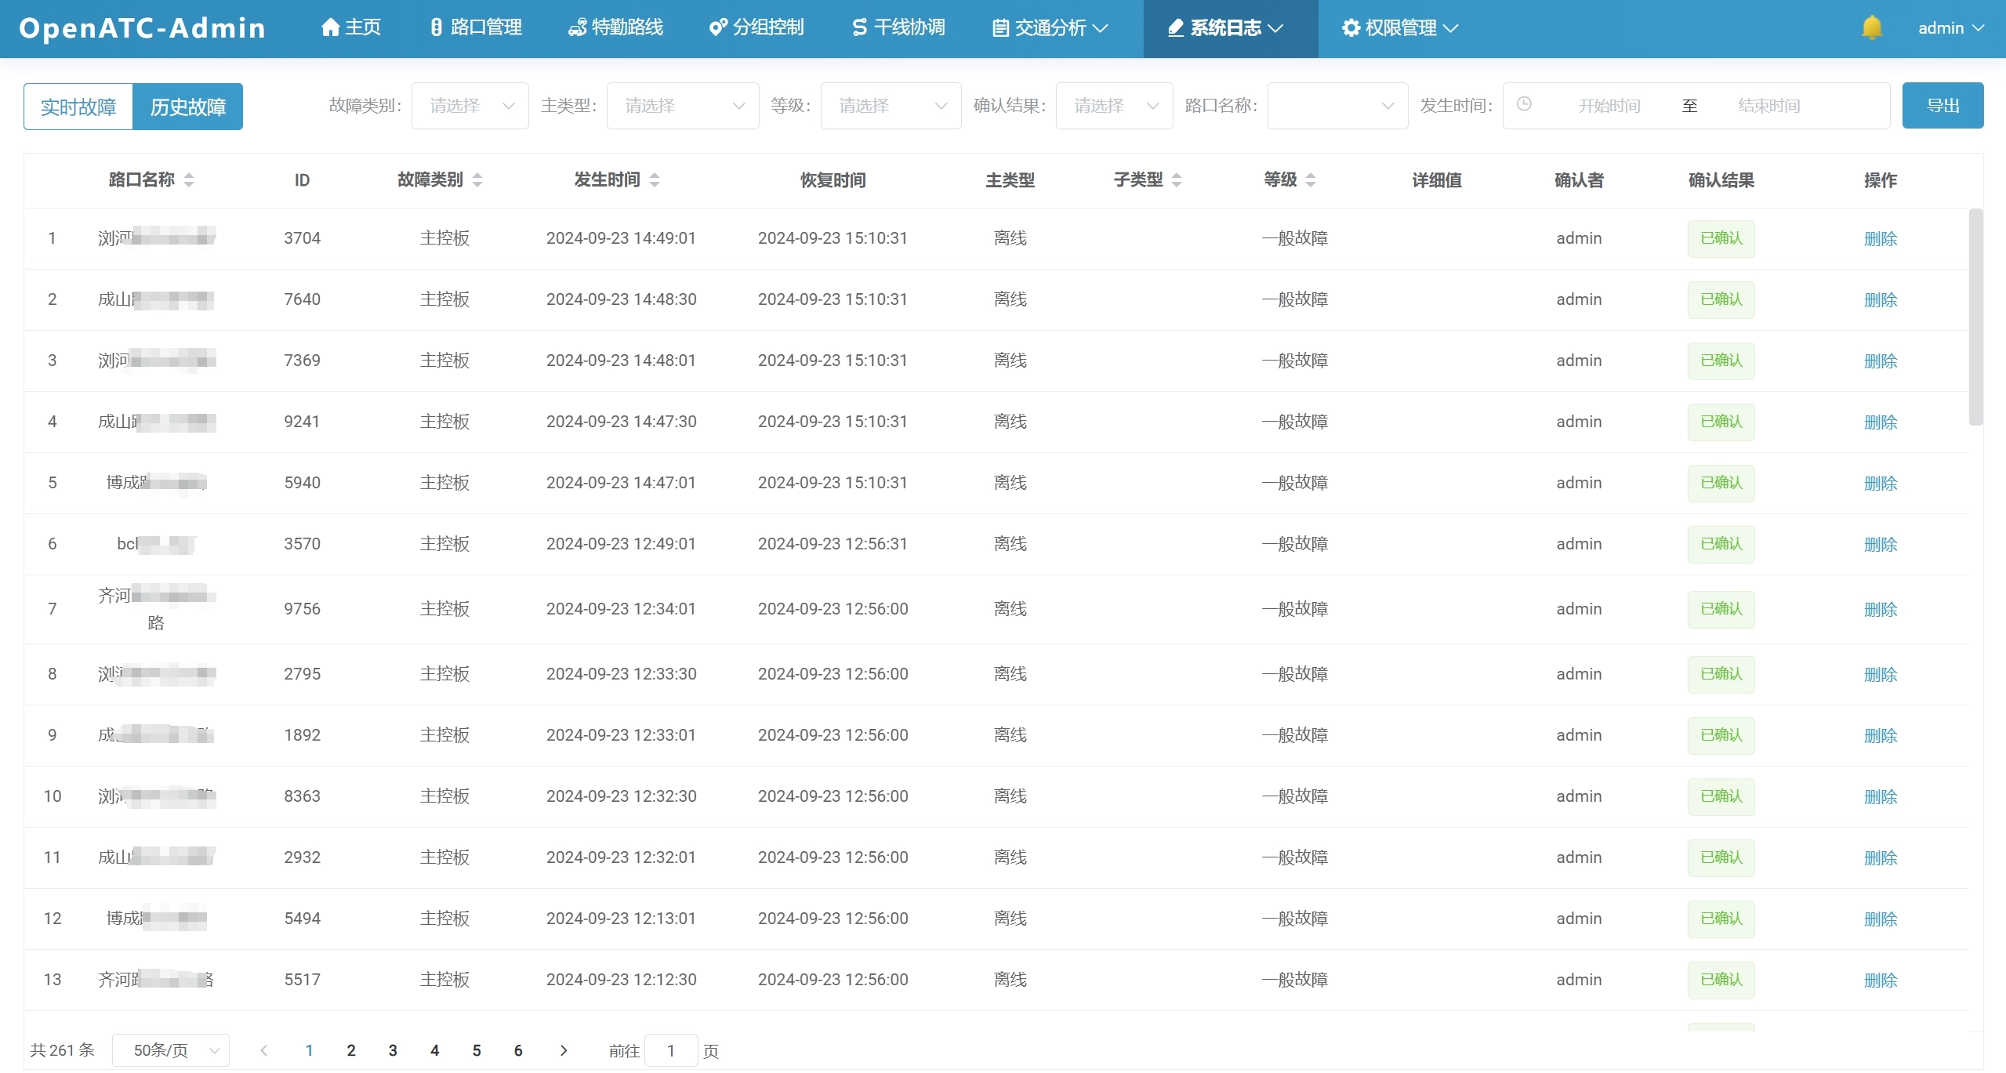Open the 50条/页 page size dropdown
The image size is (2006, 1073).
pos(171,1050)
